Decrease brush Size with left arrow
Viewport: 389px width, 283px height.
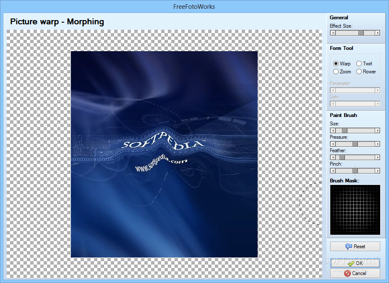(x=333, y=130)
